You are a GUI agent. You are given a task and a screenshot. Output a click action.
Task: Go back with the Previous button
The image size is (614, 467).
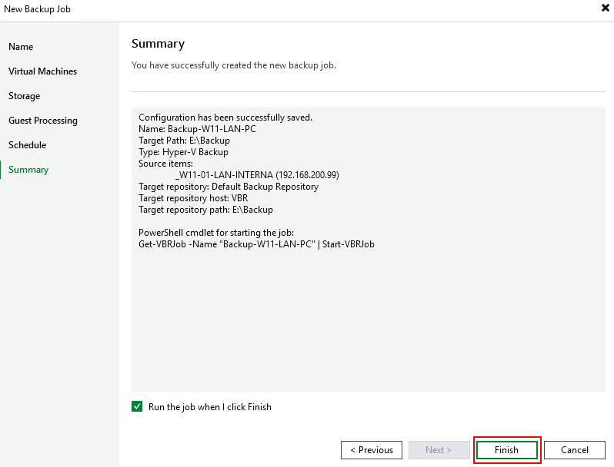point(371,450)
